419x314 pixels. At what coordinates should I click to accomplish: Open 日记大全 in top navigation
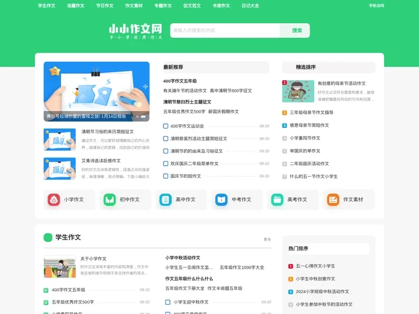point(250,6)
